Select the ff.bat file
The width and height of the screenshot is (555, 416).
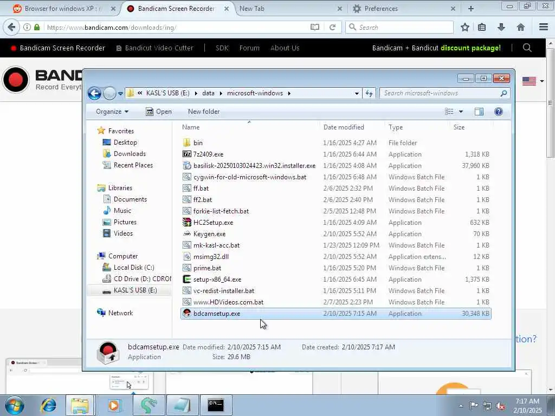(336, 188)
